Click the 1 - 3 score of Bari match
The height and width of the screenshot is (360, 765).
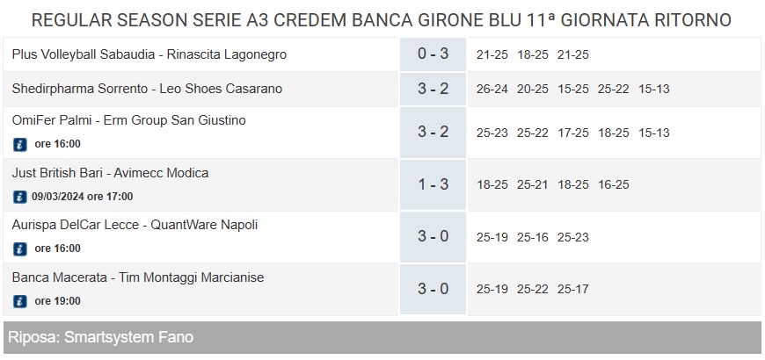(433, 184)
